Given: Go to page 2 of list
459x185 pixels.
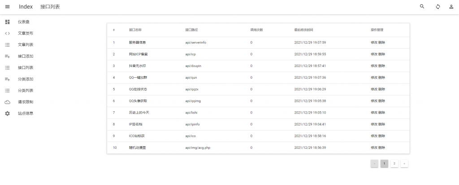Looking at the screenshot, I should pos(394,164).
